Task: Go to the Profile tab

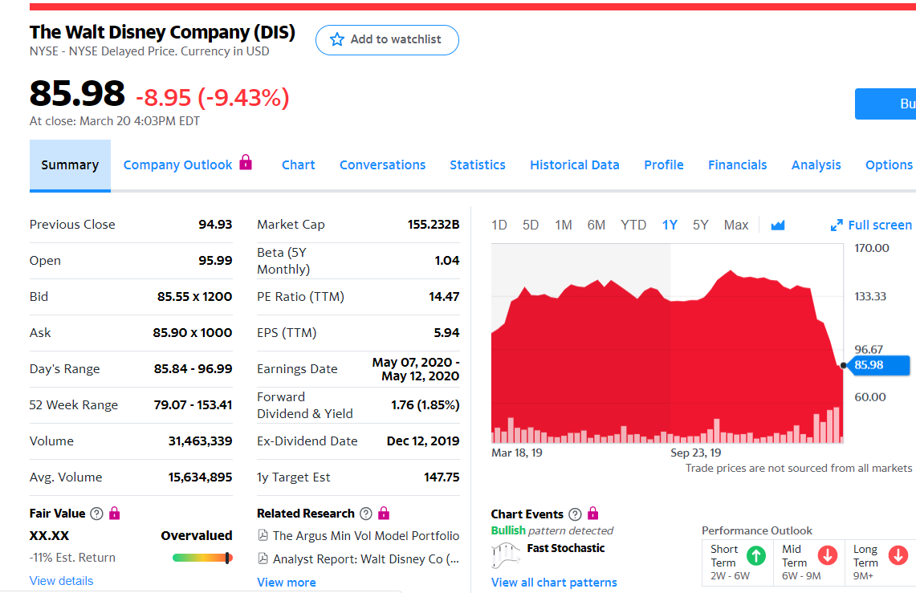Action: click(664, 165)
